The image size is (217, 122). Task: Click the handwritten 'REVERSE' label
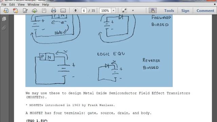(x=151, y=60)
